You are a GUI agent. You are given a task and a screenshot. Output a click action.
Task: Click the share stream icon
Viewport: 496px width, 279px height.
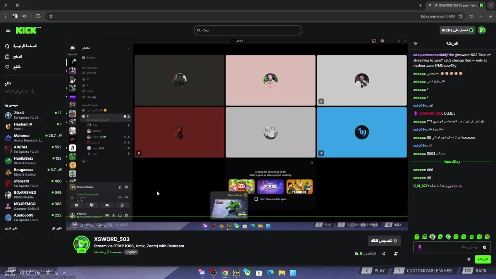tap(383, 254)
